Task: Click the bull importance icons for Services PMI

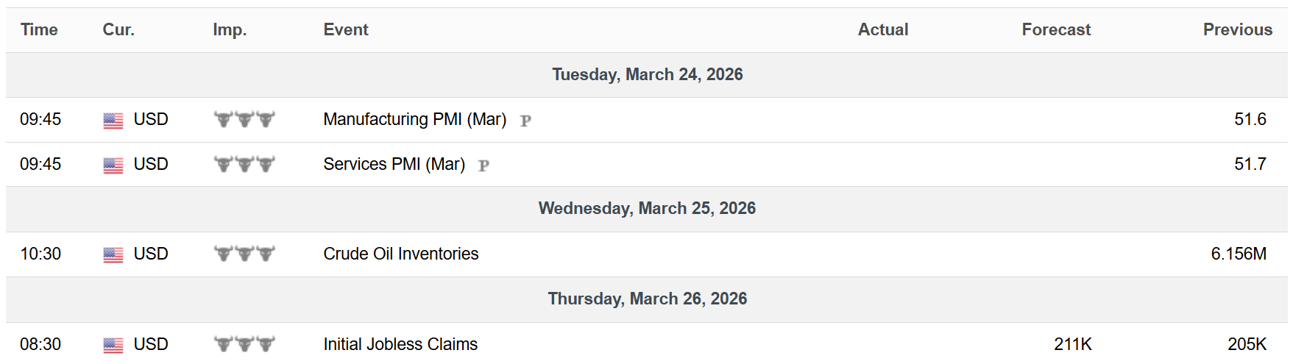Action: [244, 164]
